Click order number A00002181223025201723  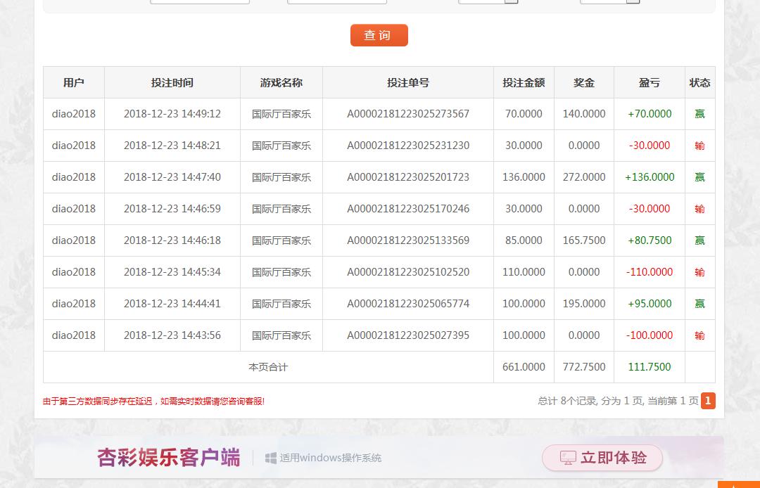coord(408,177)
